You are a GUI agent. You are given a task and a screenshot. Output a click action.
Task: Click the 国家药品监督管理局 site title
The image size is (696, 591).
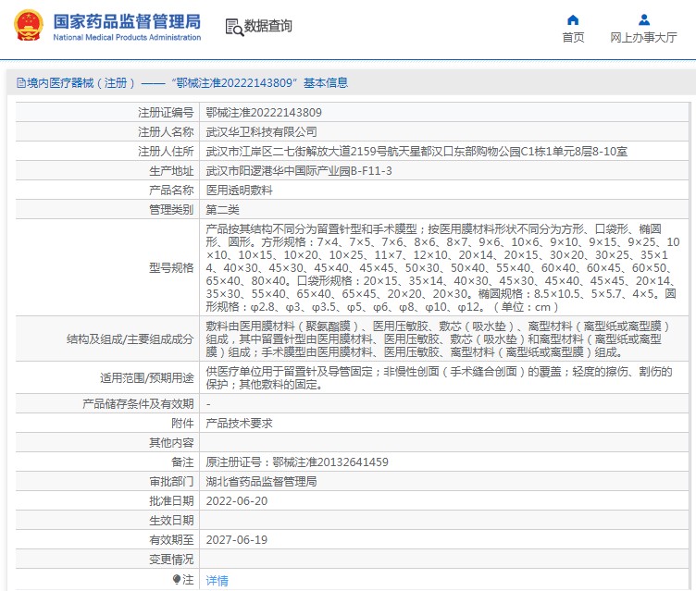127,20
